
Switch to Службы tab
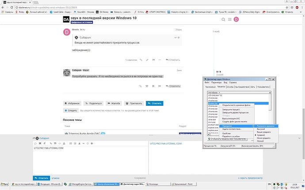pos(230,87)
